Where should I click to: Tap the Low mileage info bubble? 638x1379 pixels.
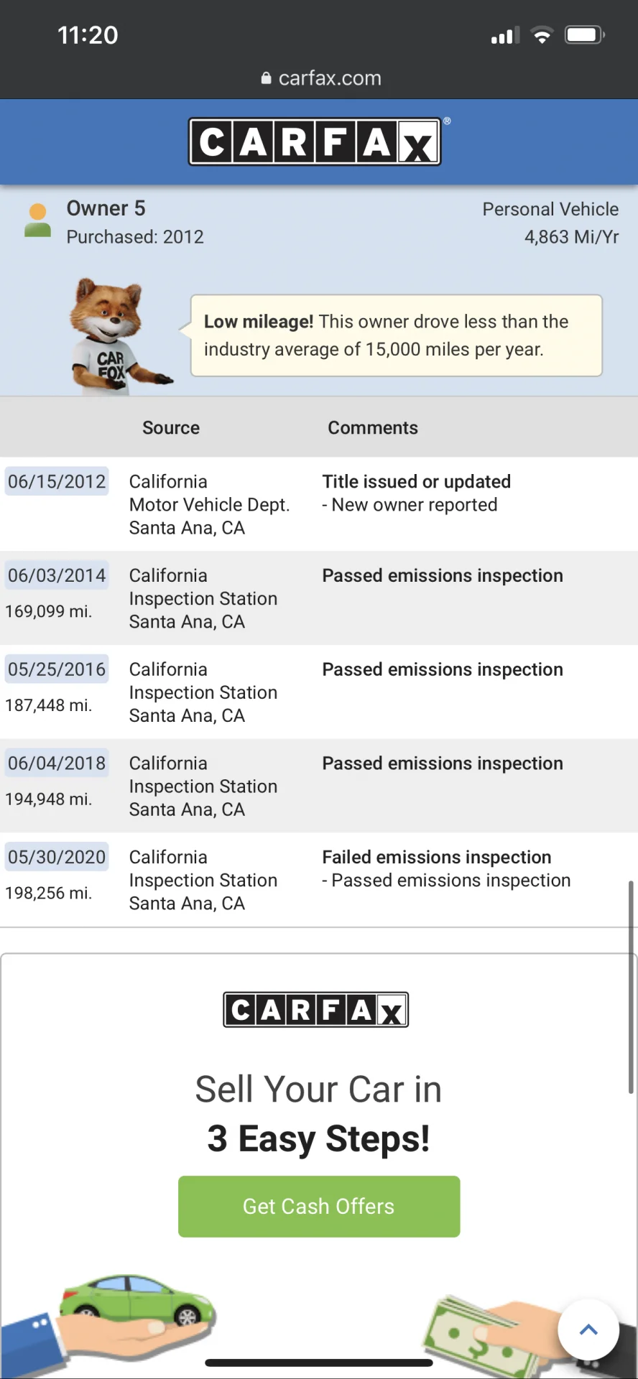tap(396, 335)
